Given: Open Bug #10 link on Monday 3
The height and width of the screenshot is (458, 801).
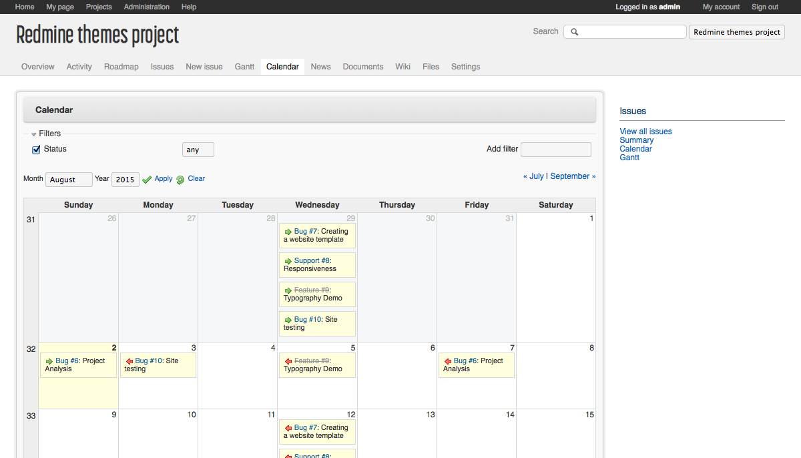Looking at the screenshot, I should [149, 361].
